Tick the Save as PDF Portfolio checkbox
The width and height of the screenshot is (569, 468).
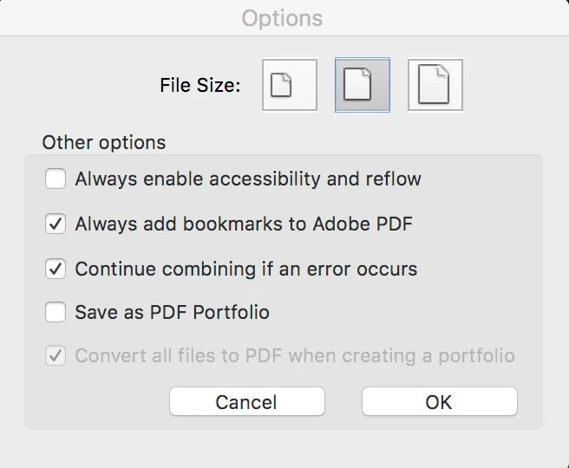point(56,312)
